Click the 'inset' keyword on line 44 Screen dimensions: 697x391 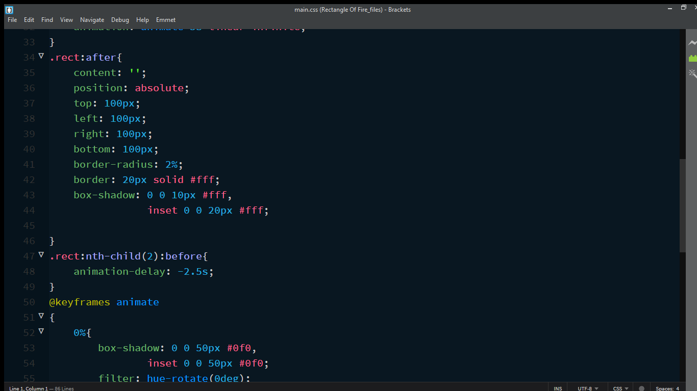[162, 211]
